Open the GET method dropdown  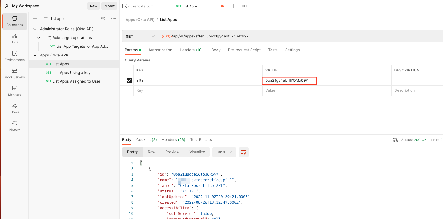[x=140, y=36]
